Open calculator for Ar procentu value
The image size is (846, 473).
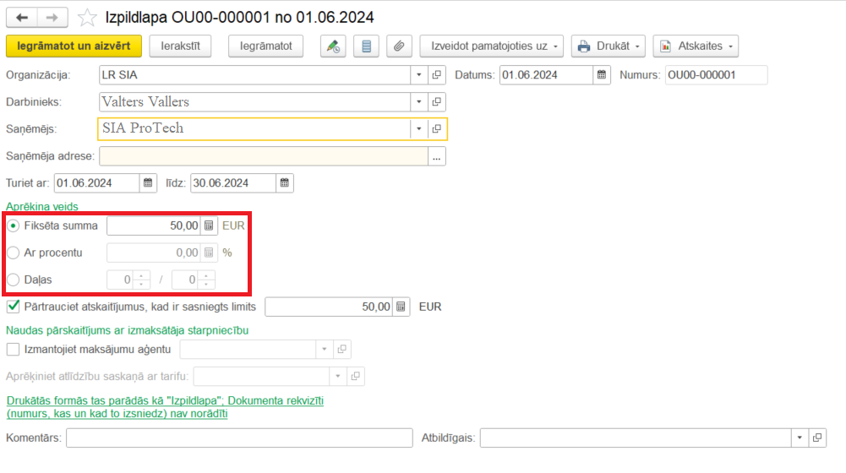(209, 253)
